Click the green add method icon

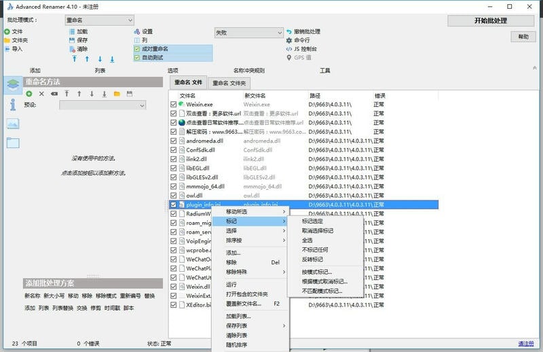point(29,93)
